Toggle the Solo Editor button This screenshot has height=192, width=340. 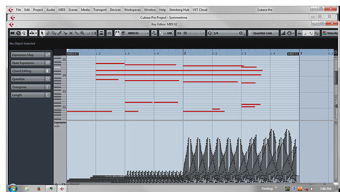[18, 33]
